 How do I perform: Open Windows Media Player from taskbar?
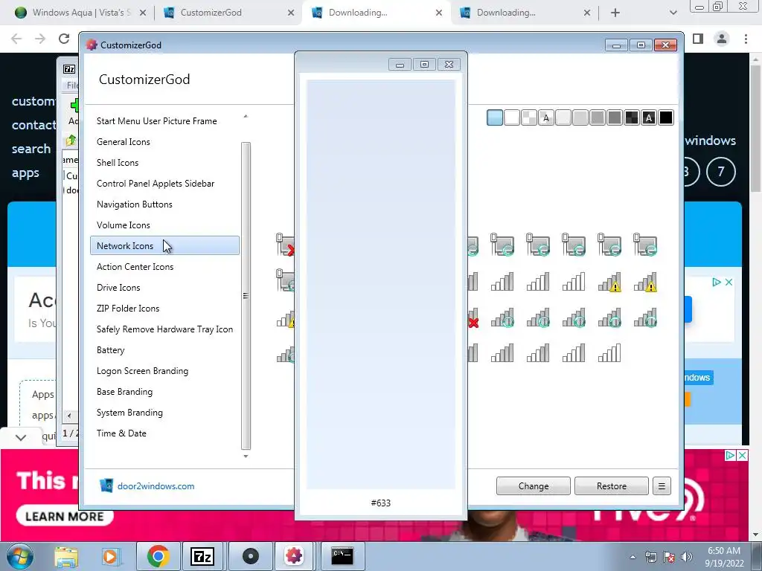click(110, 556)
